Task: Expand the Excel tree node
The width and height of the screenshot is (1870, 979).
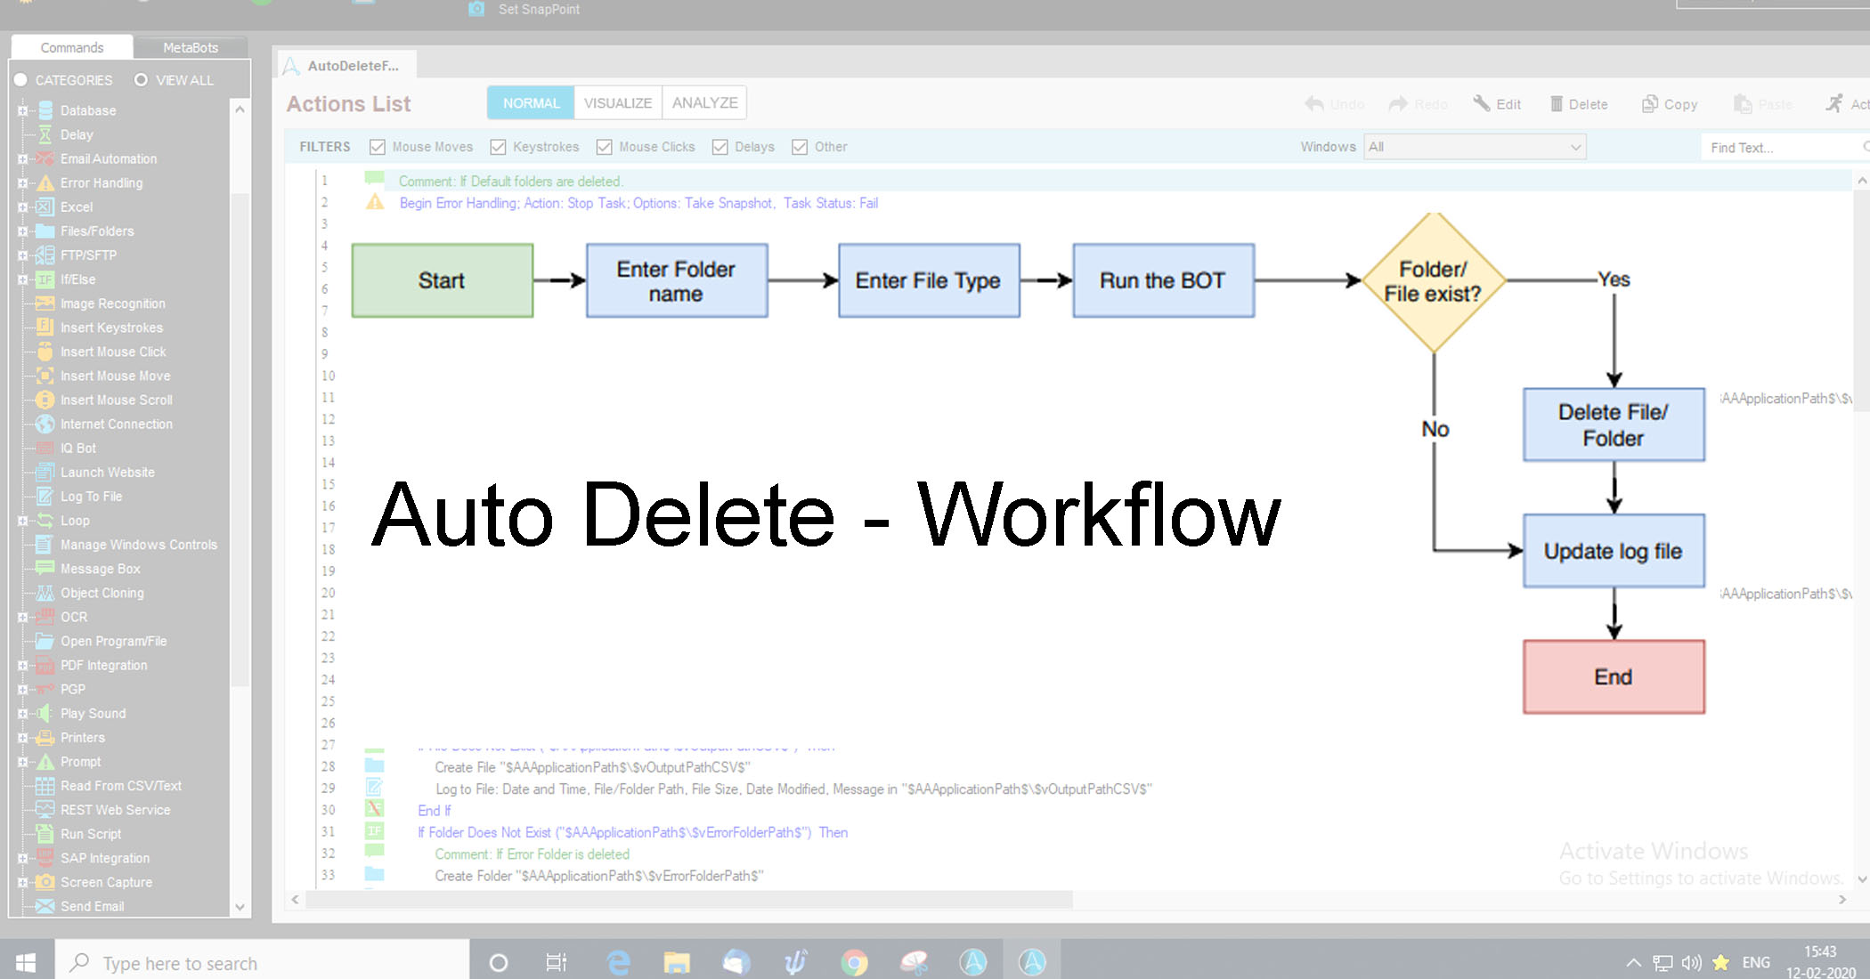Action: click(22, 206)
